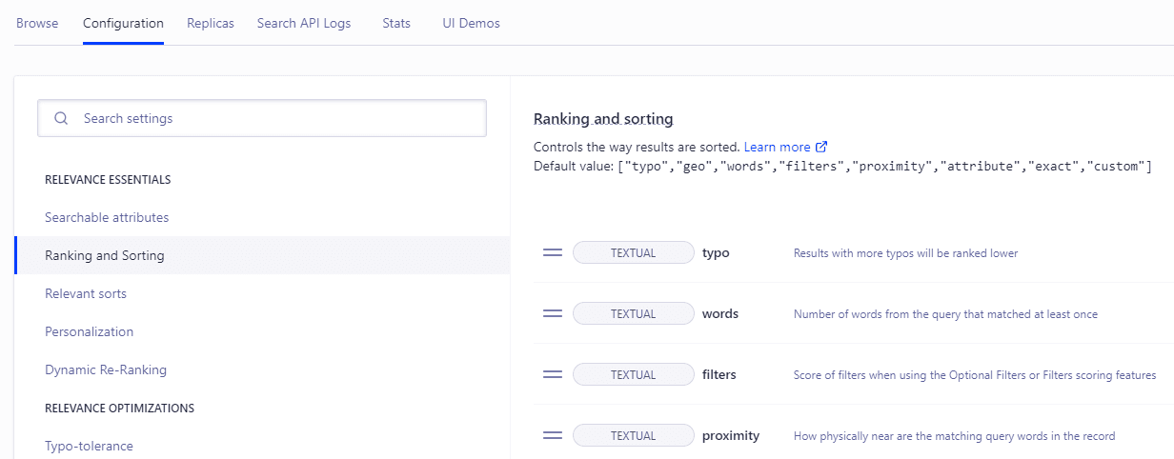Click the 'Score of filters' description text

tap(975, 375)
